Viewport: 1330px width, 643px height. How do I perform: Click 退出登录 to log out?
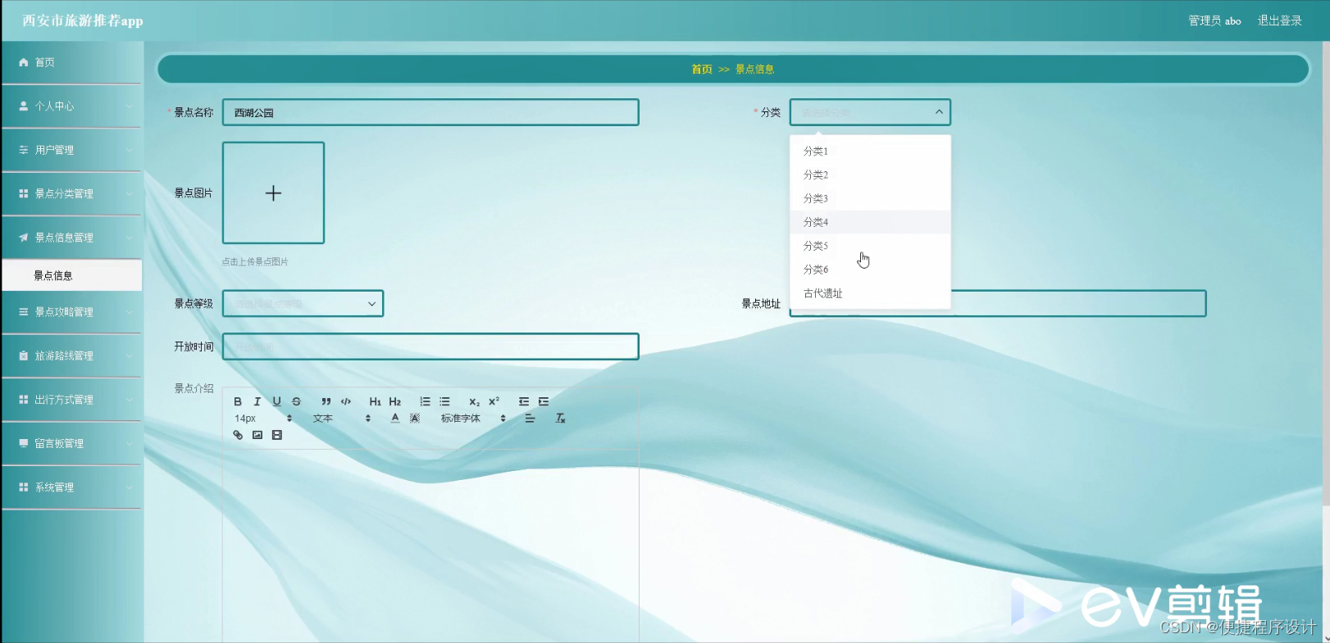(1279, 20)
